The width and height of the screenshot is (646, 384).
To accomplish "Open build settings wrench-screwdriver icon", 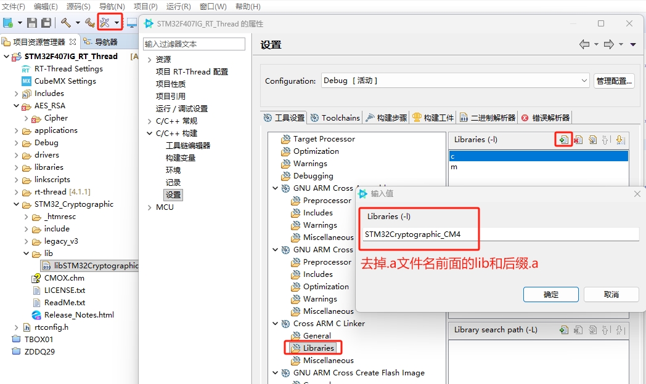I will tap(105, 23).
